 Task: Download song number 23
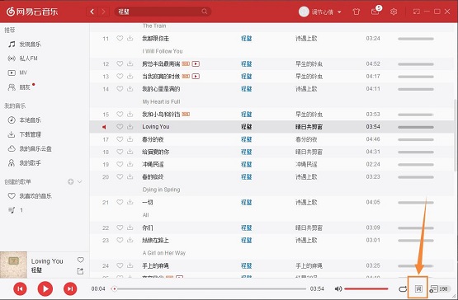[130, 240]
